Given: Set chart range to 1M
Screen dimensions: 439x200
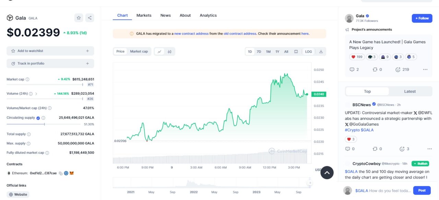Looking at the screenshot, I should point(268,52).
